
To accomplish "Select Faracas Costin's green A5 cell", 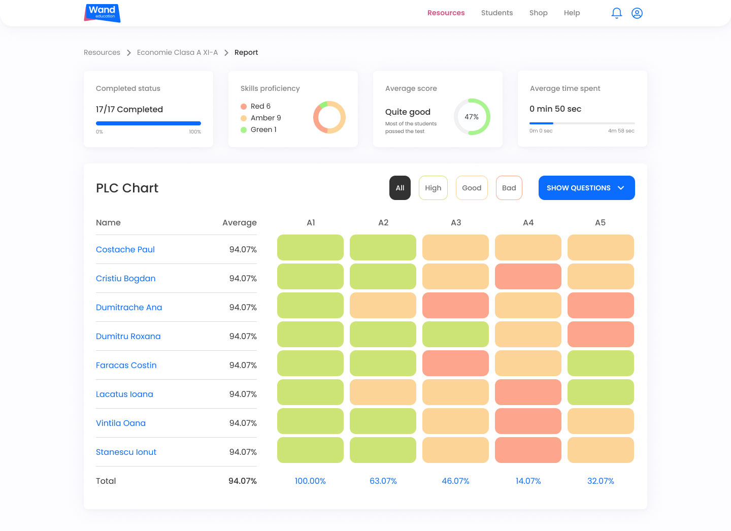I will (x=601, y=363).
